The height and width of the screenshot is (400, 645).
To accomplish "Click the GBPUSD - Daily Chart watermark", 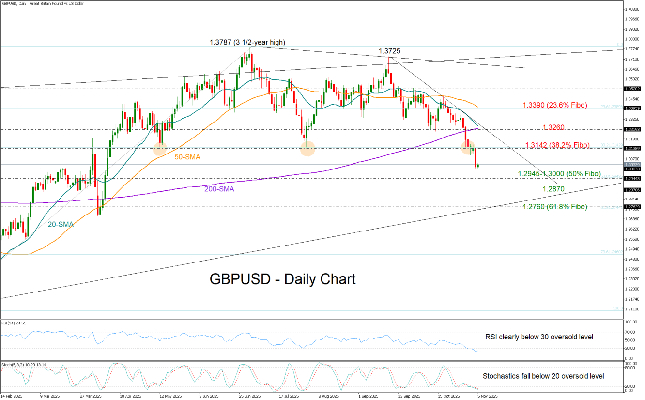I will click(282, 279).
